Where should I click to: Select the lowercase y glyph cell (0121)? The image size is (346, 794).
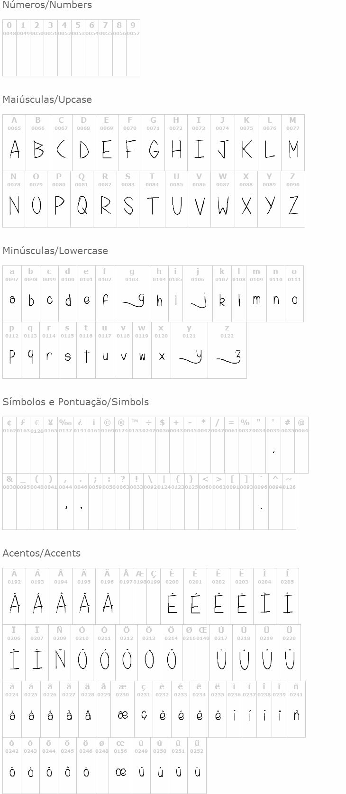[x=189, y=350]
